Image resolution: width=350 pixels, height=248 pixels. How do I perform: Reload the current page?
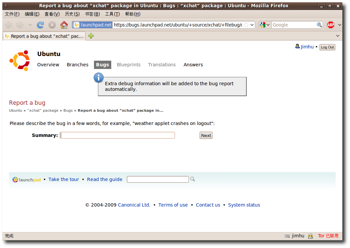pyautogui.click(x=41, y=25)
